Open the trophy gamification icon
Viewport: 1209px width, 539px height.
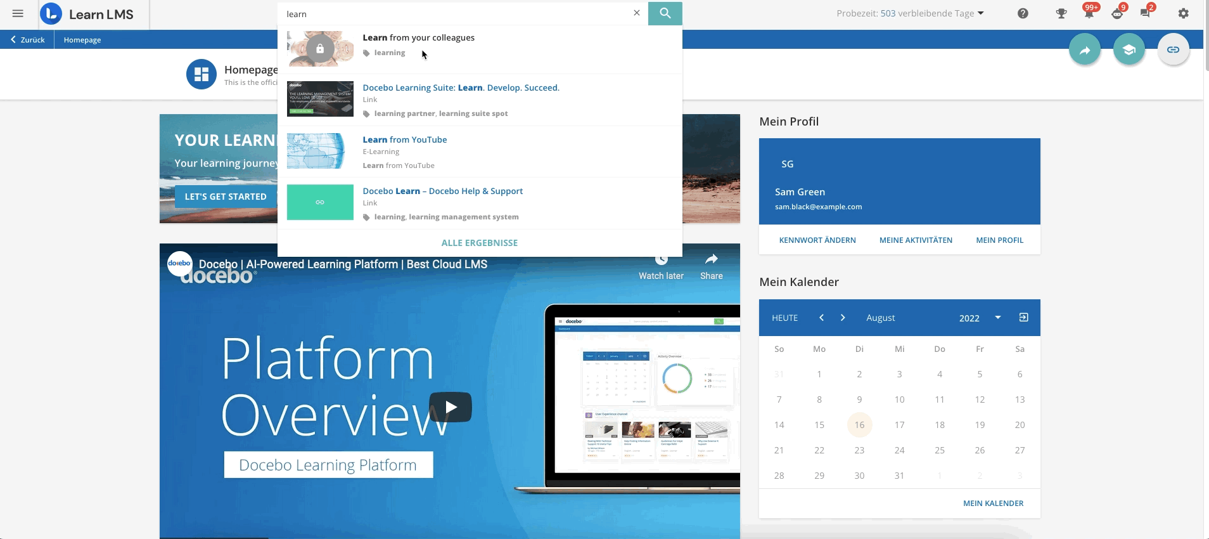point(1061,13)
